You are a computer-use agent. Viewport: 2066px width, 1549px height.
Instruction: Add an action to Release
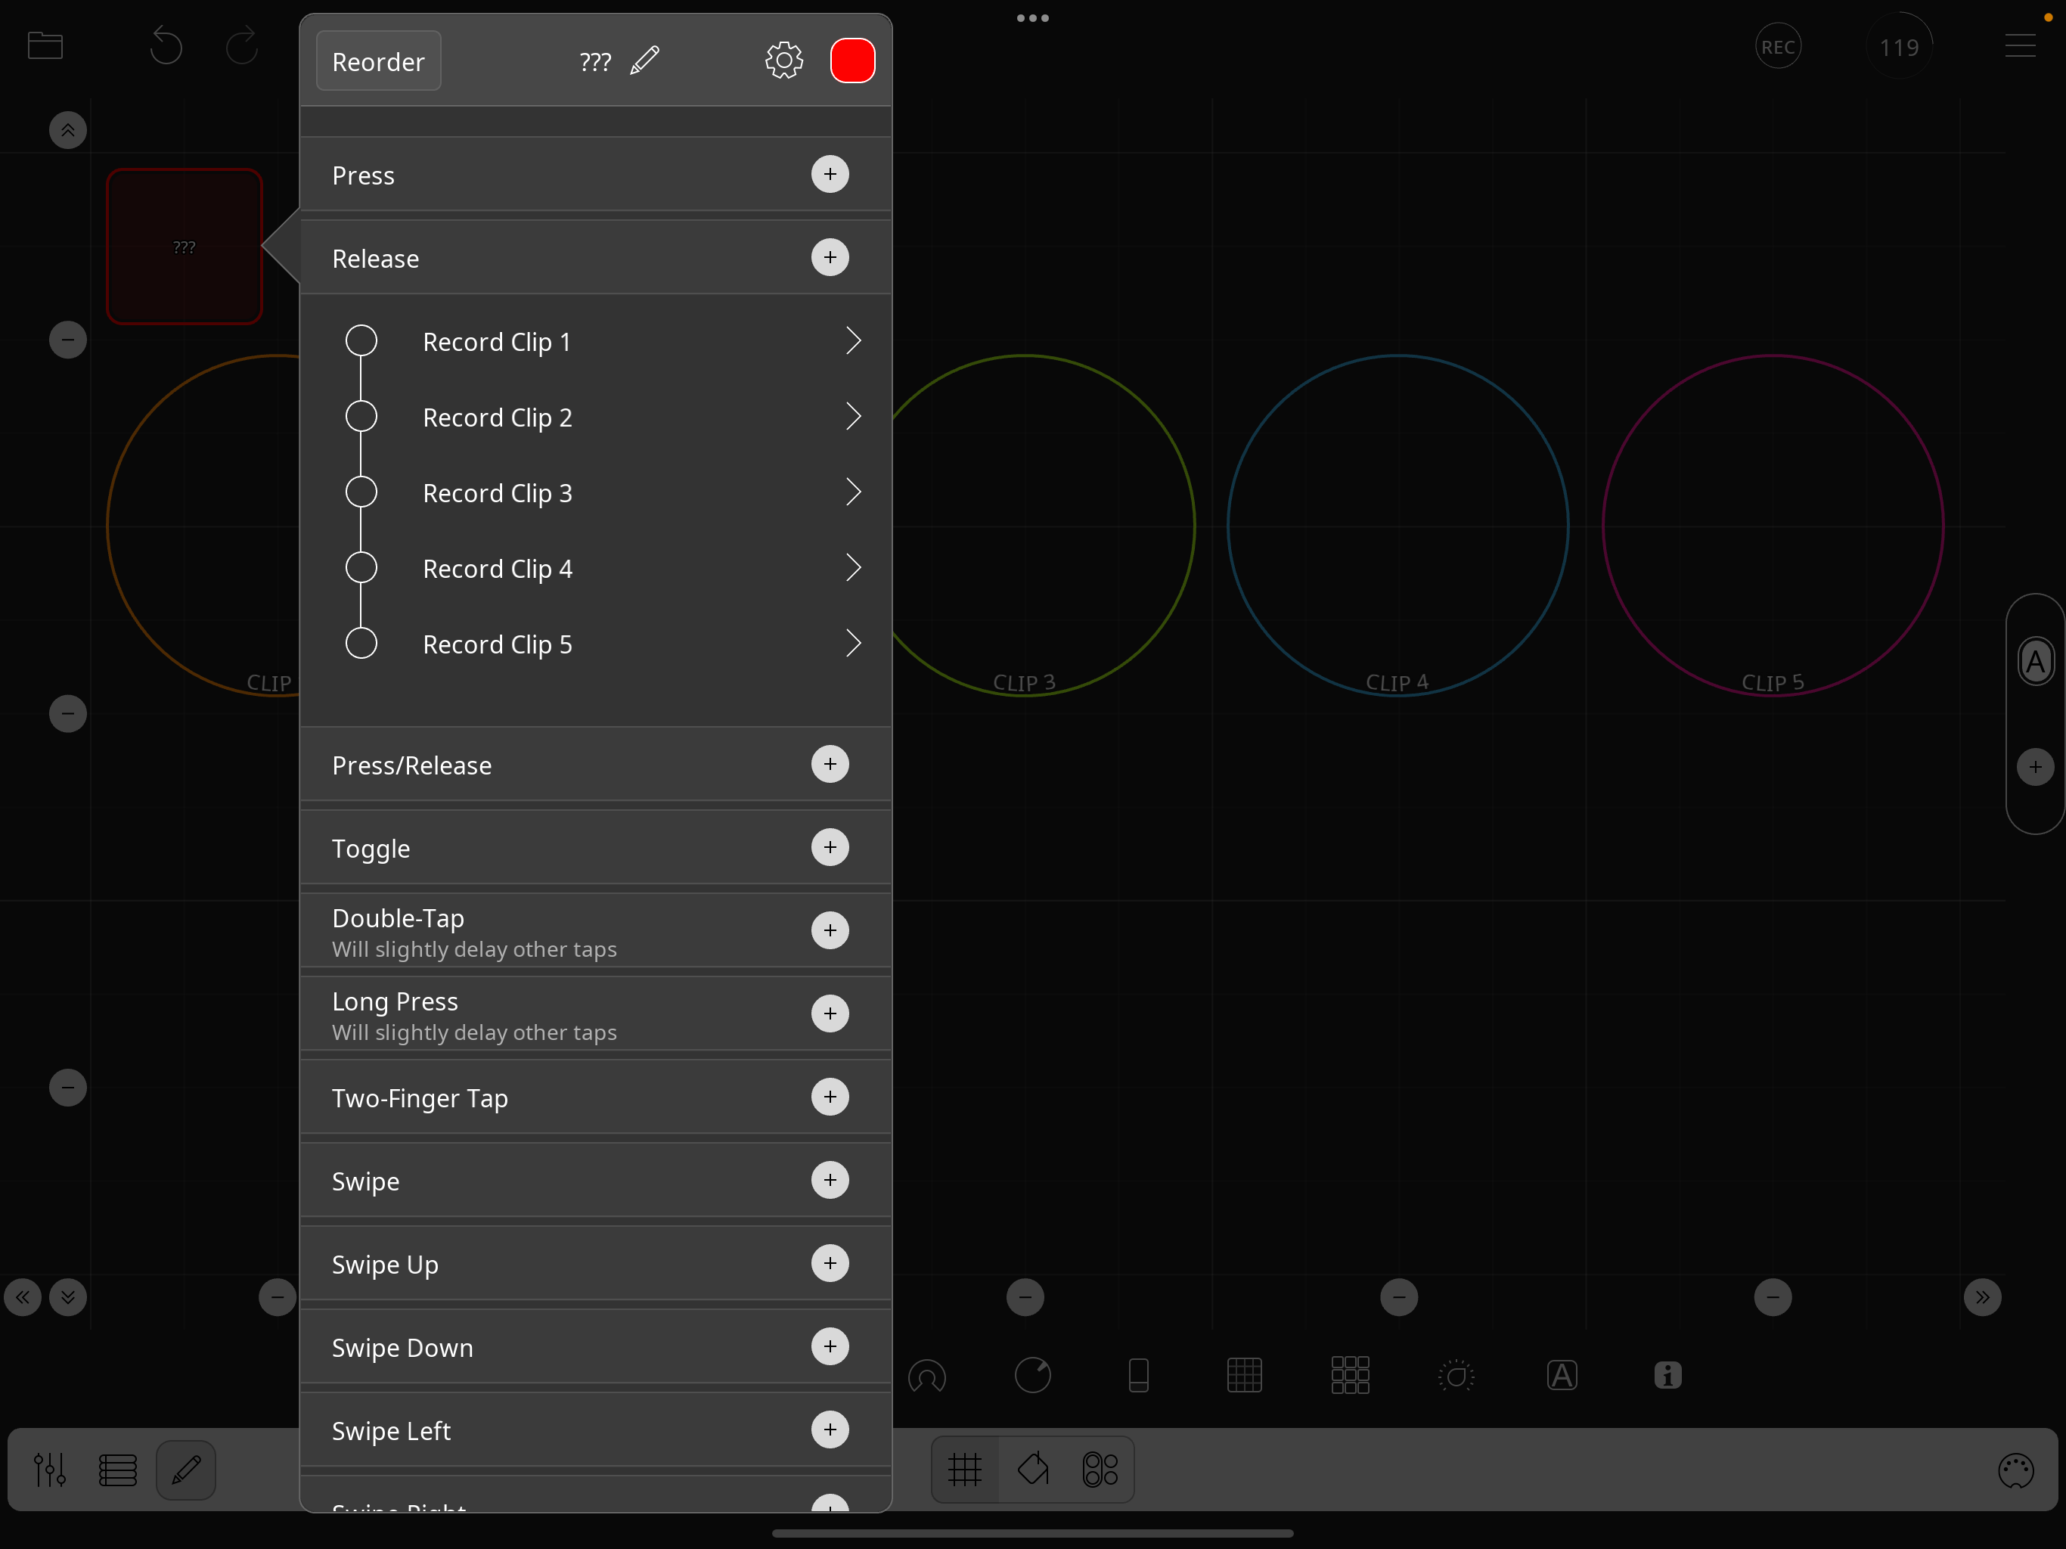830,258
